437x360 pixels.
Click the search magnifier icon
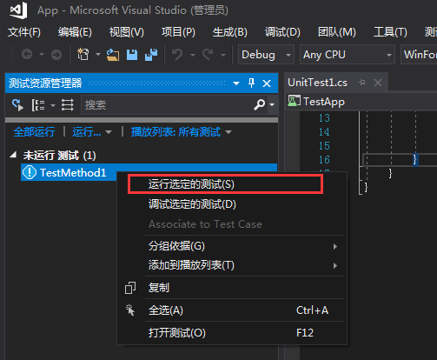tap(259, 104)
